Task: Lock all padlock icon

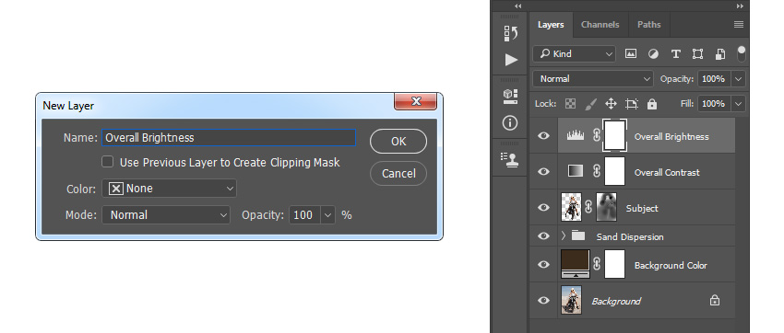Action: (x=651, y=104)
